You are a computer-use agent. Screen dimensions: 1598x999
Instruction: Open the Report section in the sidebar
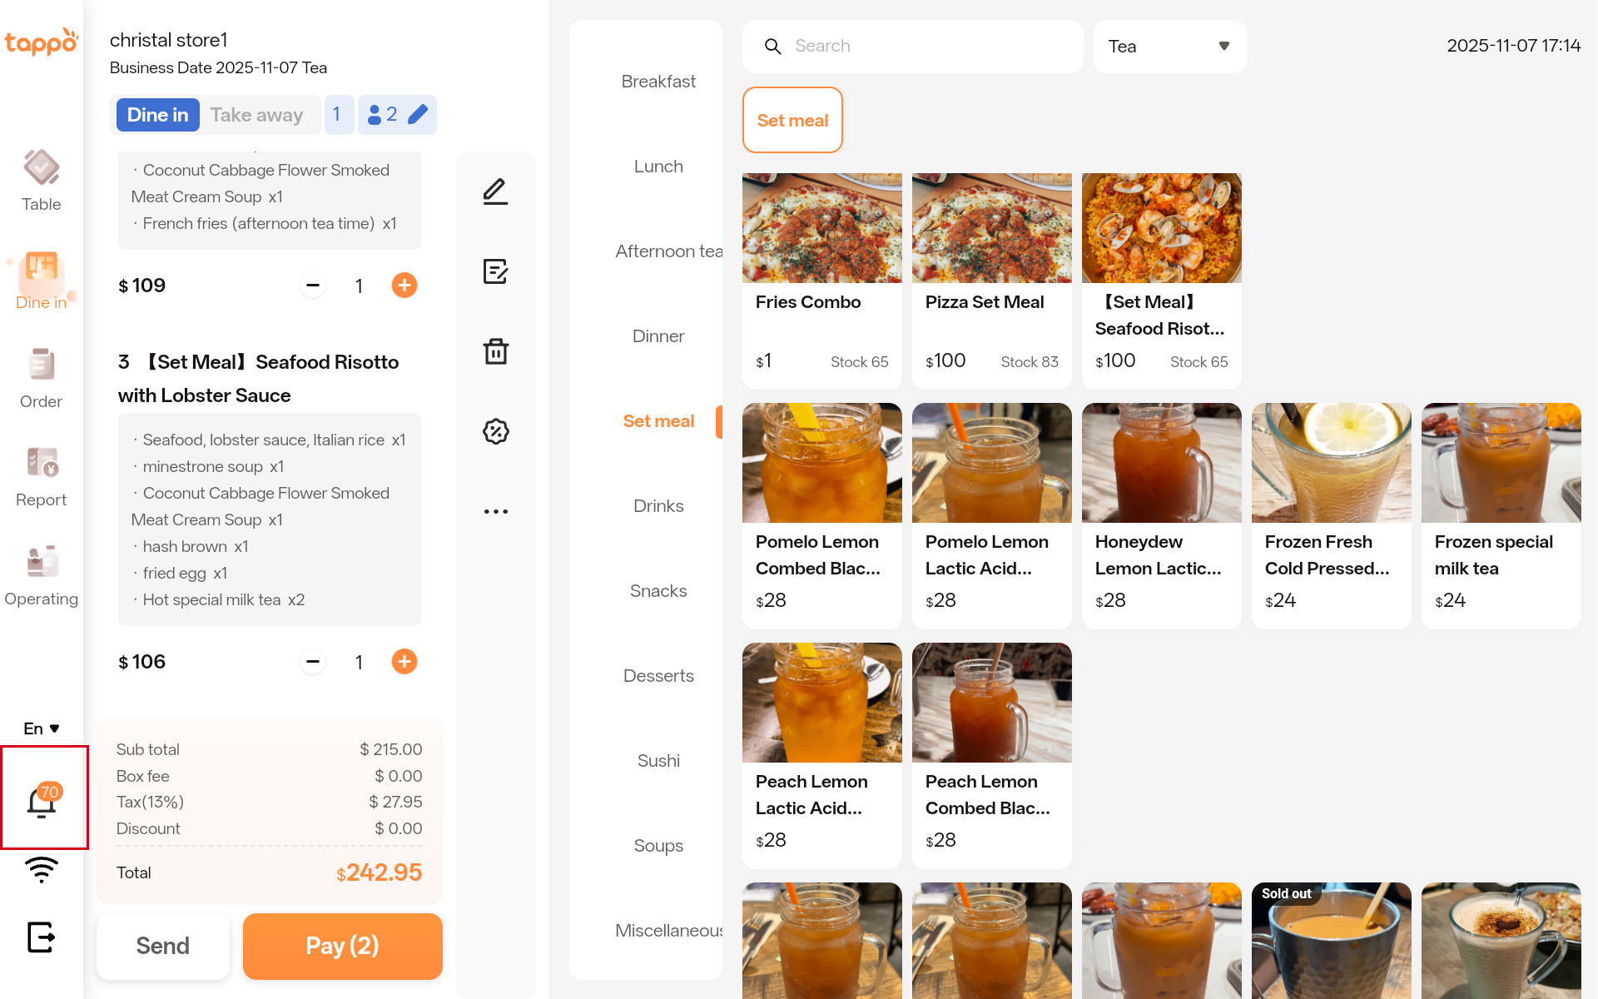[41, 477]
